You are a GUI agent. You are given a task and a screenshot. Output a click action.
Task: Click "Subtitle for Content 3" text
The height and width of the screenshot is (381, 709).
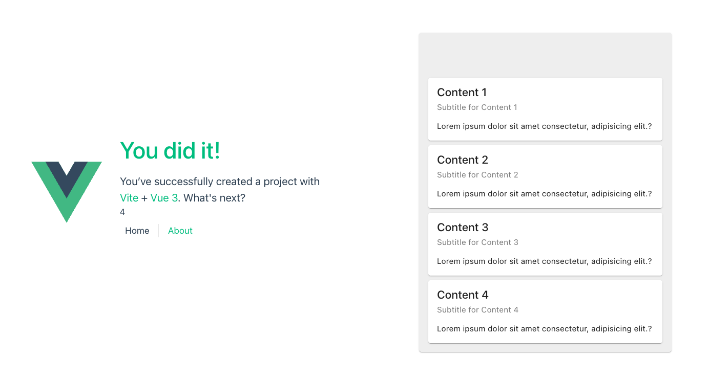click(477, 242)
